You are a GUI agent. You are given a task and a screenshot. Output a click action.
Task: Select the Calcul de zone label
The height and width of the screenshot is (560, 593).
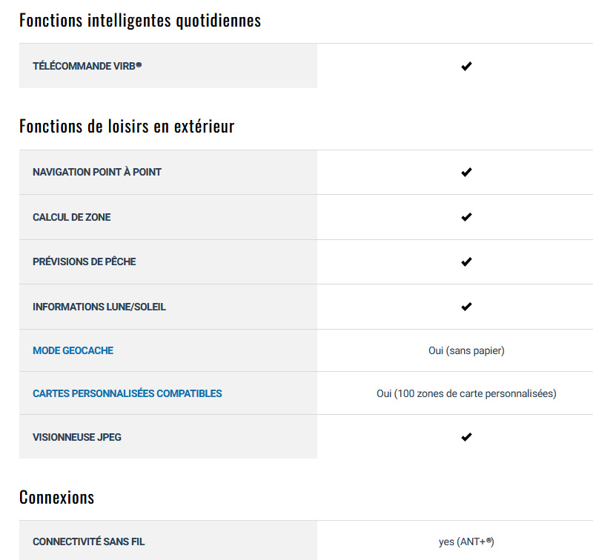[71, 217]
